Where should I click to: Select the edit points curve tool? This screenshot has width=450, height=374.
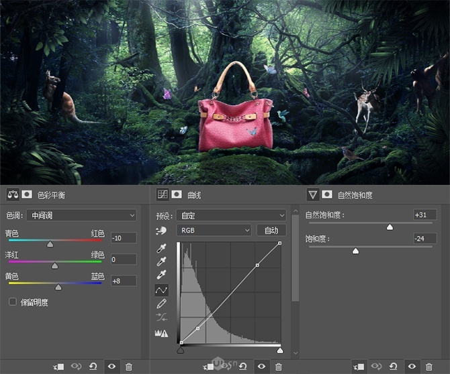pos(161,290)
